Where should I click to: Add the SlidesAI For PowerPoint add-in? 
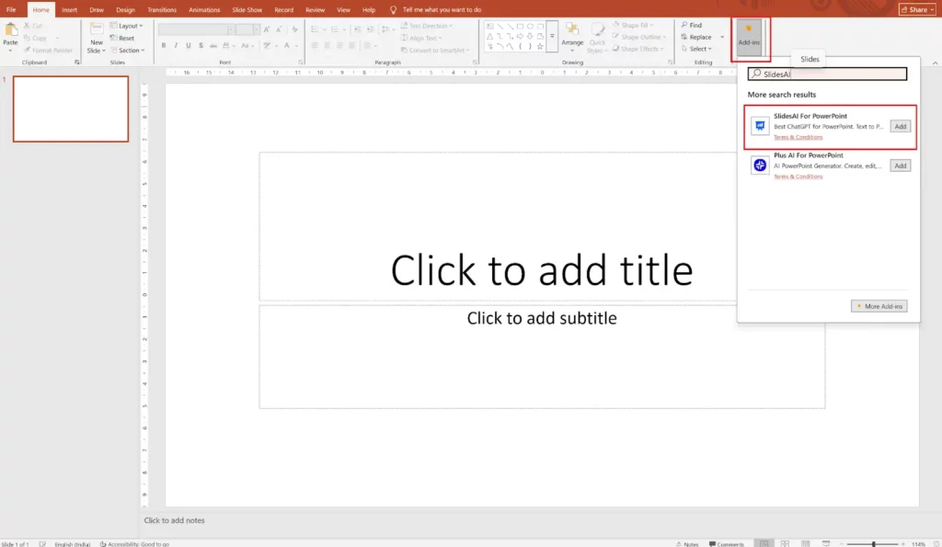(x=900, y=127)
